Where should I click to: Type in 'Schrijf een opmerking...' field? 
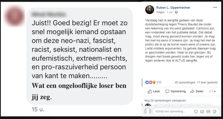170,111
